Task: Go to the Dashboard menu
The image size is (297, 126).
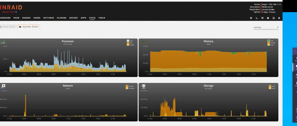Action: click(5, 18)
